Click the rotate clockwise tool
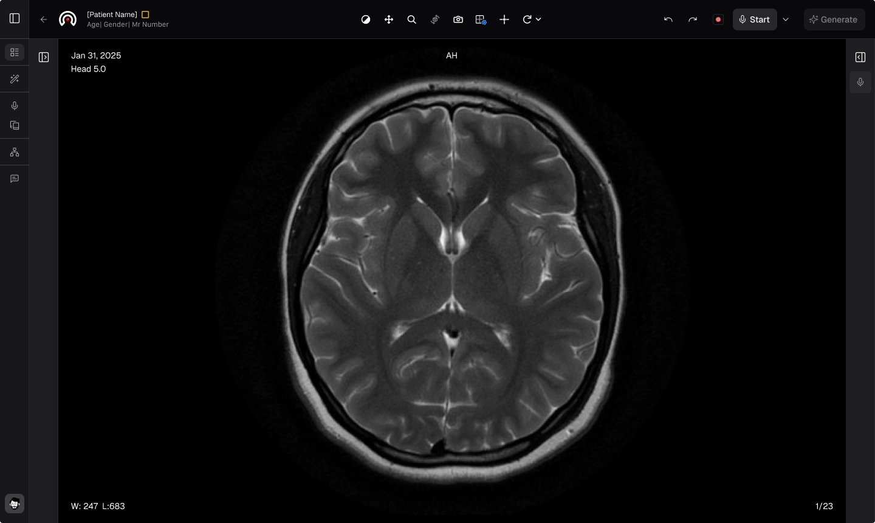The width and height of the screenshot is (875, 523). pos(527,19)
